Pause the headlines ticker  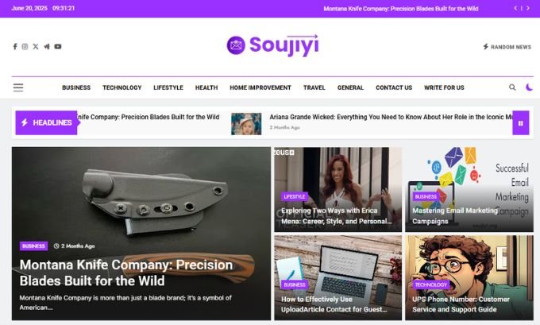coord(521,123)
